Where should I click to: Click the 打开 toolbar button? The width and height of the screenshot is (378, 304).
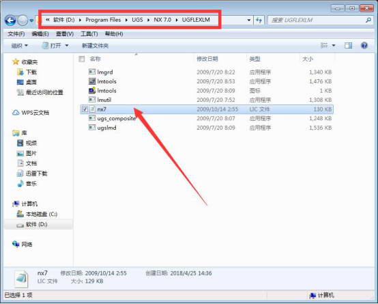tap(55, 45)
